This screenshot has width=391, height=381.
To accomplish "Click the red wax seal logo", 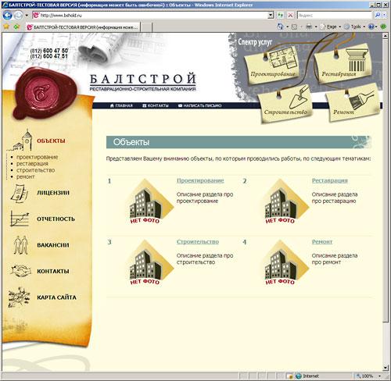I will pos(45,91).
